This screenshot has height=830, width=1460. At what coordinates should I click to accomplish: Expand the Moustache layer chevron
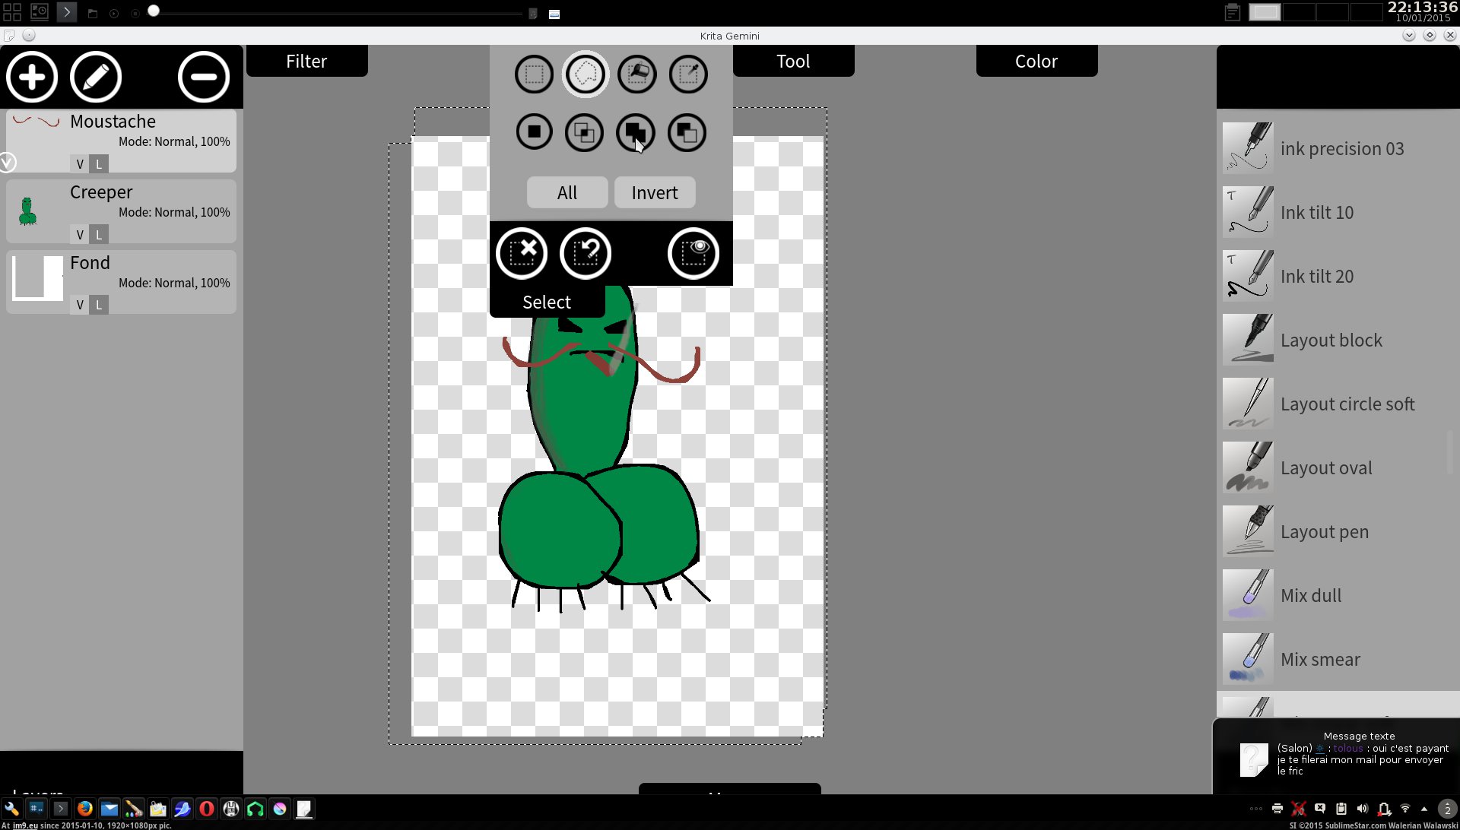pyautogui.click(x=8, y=162)
